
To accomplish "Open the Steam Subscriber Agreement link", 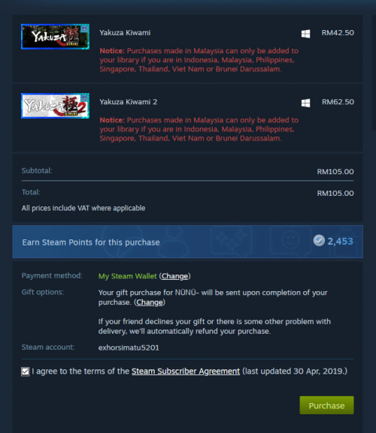I will [x=186, y=371].
